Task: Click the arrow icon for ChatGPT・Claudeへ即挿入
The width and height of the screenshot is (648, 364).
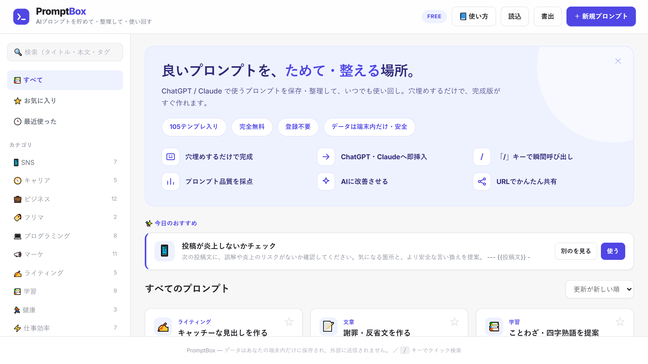Action: click(x=326, y=157)
